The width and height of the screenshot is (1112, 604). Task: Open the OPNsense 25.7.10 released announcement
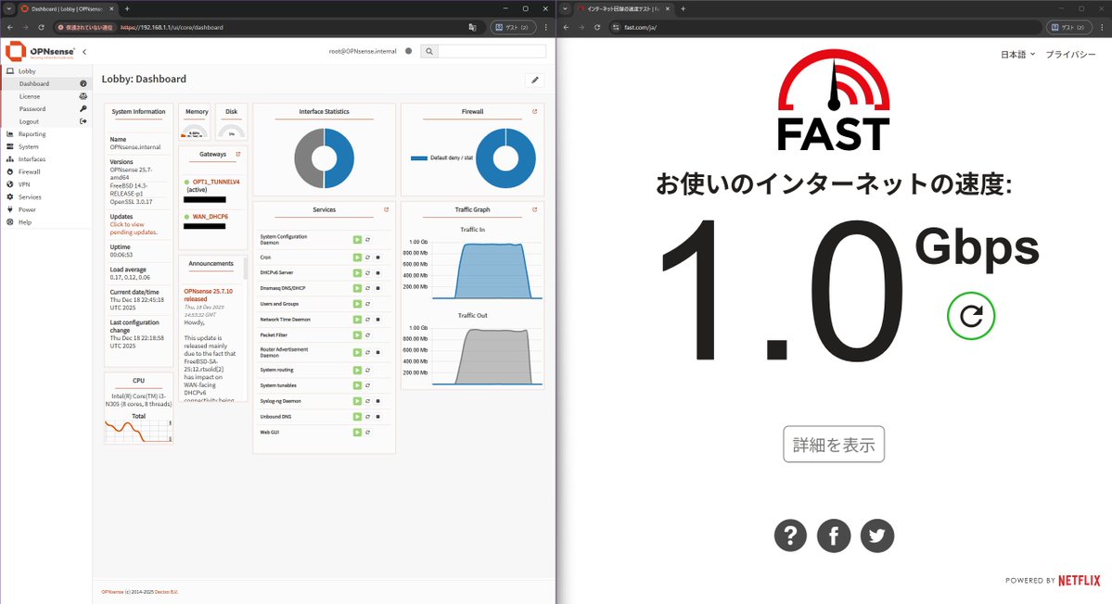(209, 295)
